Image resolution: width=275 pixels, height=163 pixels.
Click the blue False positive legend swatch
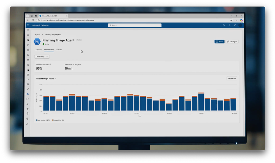(36, 120)
